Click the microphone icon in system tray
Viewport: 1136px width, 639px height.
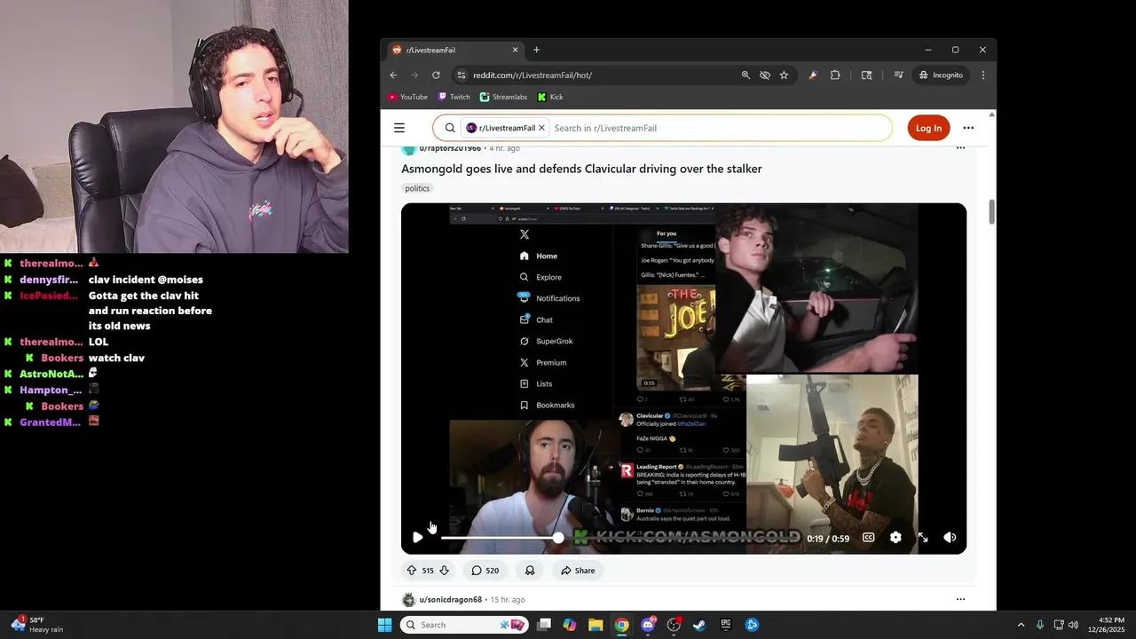coord(1040,625)
